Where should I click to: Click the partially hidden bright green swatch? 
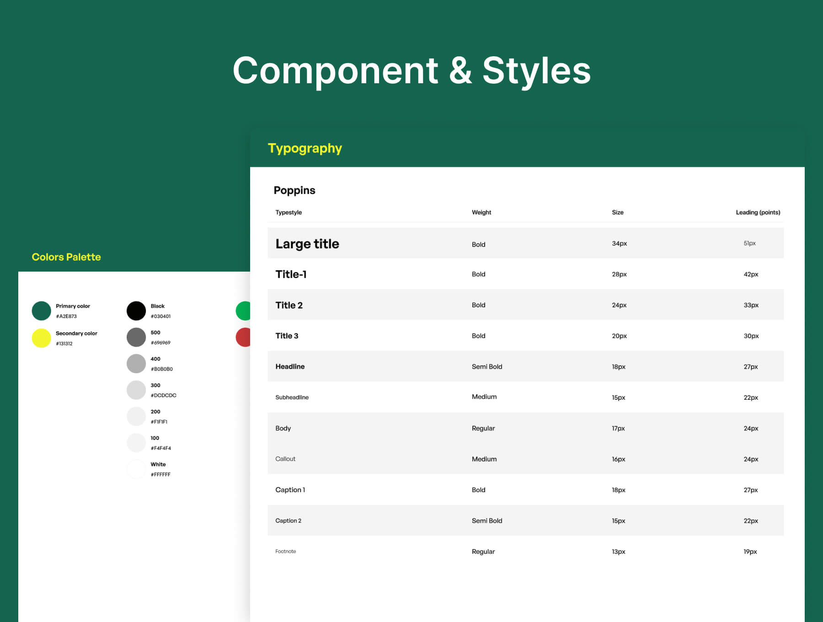(243, 311)
